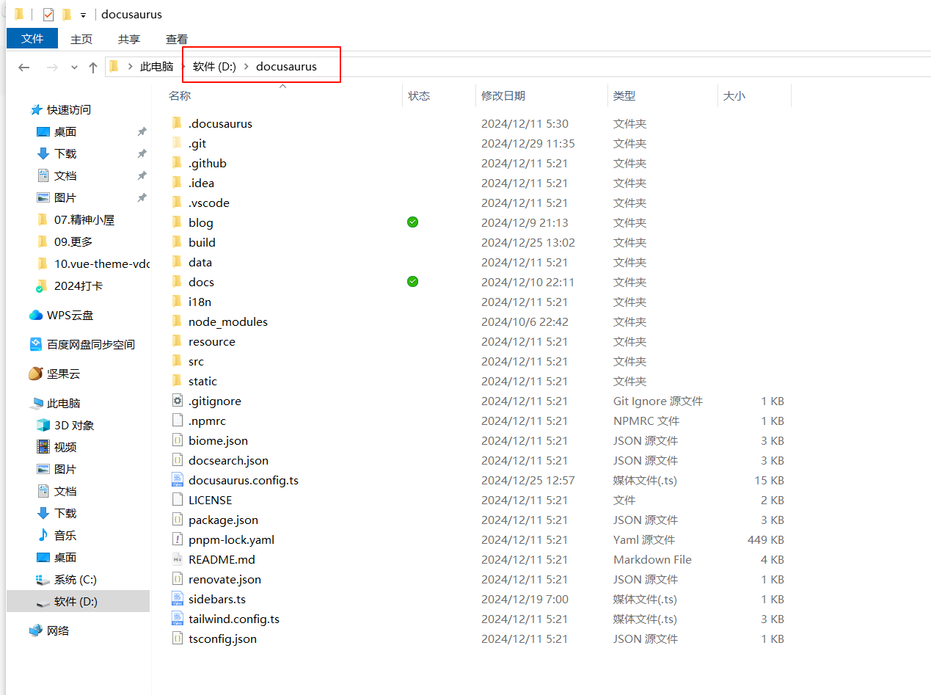Select the .docusaurus folder icon
The height and width of the screenshot is (695, 931).
tap(177, 123)
